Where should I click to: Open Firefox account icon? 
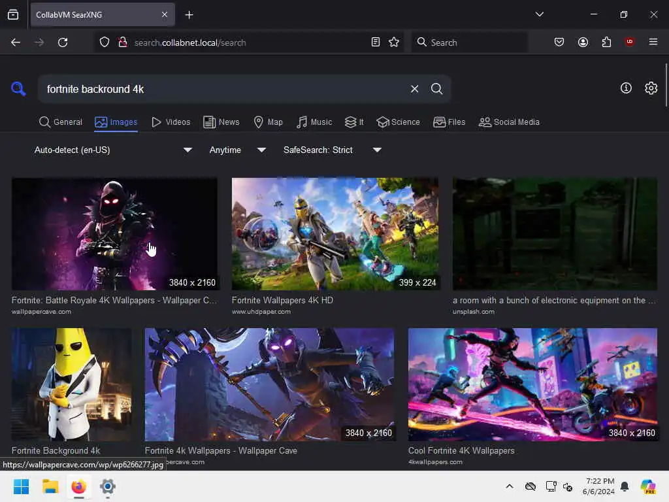(583, 42)
